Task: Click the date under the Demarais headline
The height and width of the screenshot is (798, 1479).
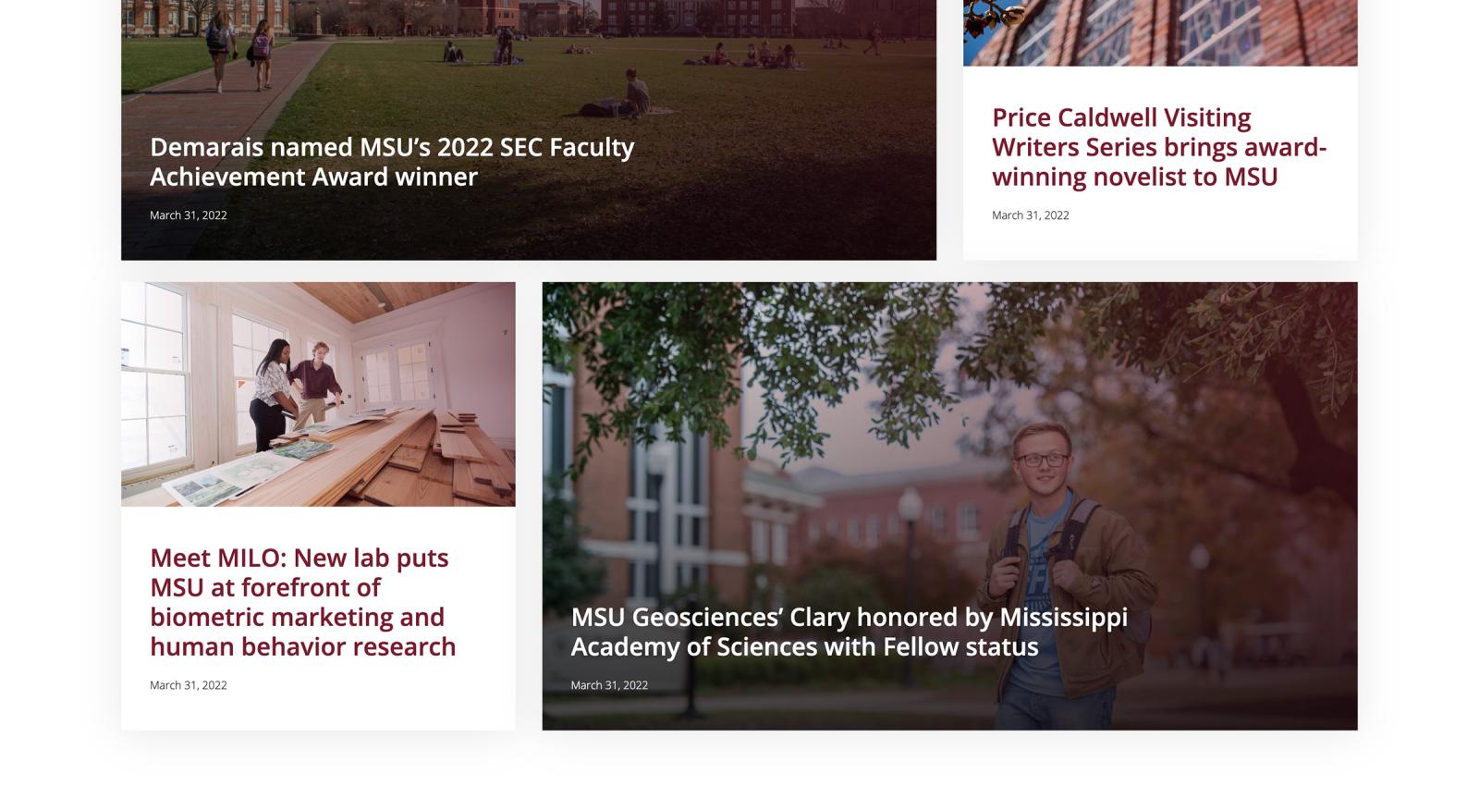Action: click(x=189, y=215)
